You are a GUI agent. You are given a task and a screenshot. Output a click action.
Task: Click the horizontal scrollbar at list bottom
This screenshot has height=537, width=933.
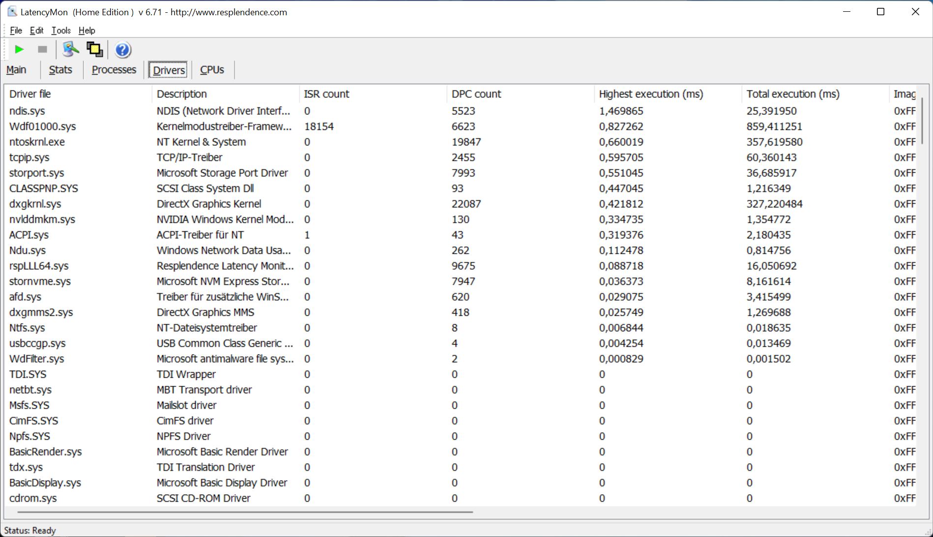[x=245, y=512]
